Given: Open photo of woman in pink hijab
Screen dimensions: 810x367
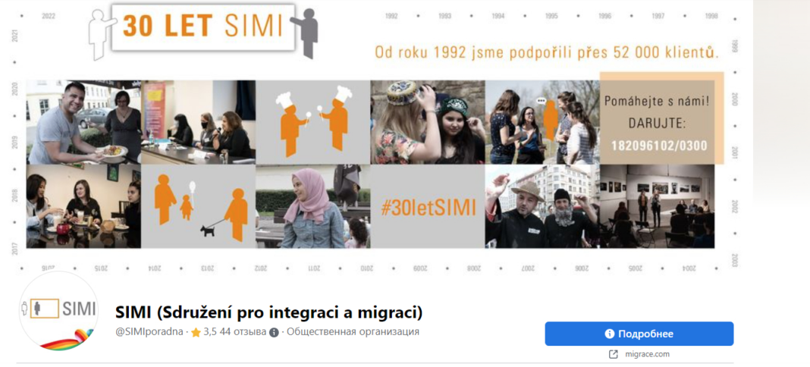Looking at the screenshot, I should coord(313,206).
